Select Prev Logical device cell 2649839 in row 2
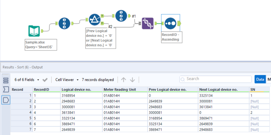The height and width of the screenshot is (135, 271). [x=173, y=101]
